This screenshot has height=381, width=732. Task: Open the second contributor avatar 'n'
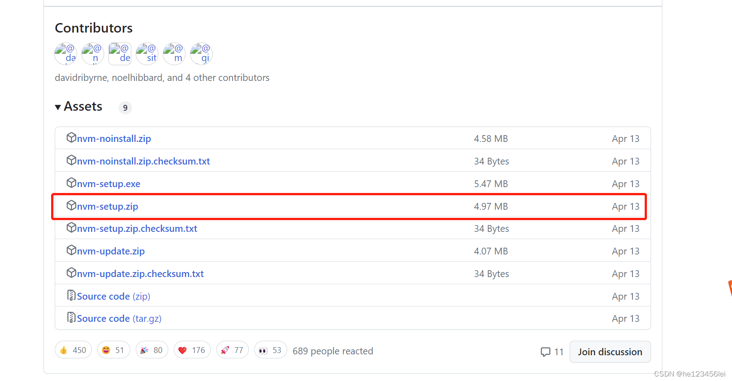(93, 54)
